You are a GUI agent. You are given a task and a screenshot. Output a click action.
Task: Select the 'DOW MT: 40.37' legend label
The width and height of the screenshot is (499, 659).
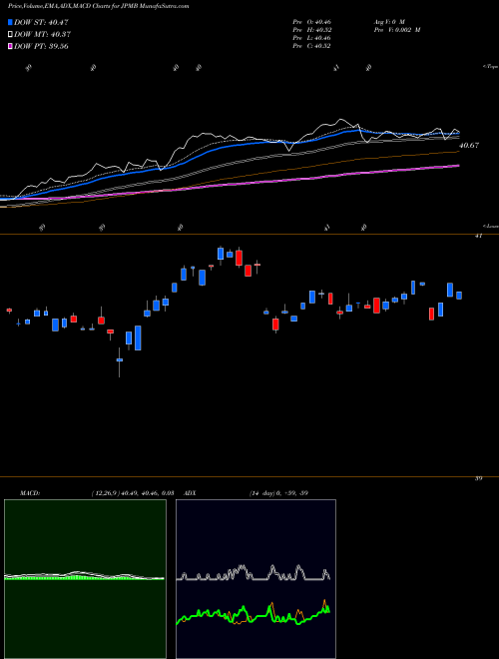click(42, 35)
